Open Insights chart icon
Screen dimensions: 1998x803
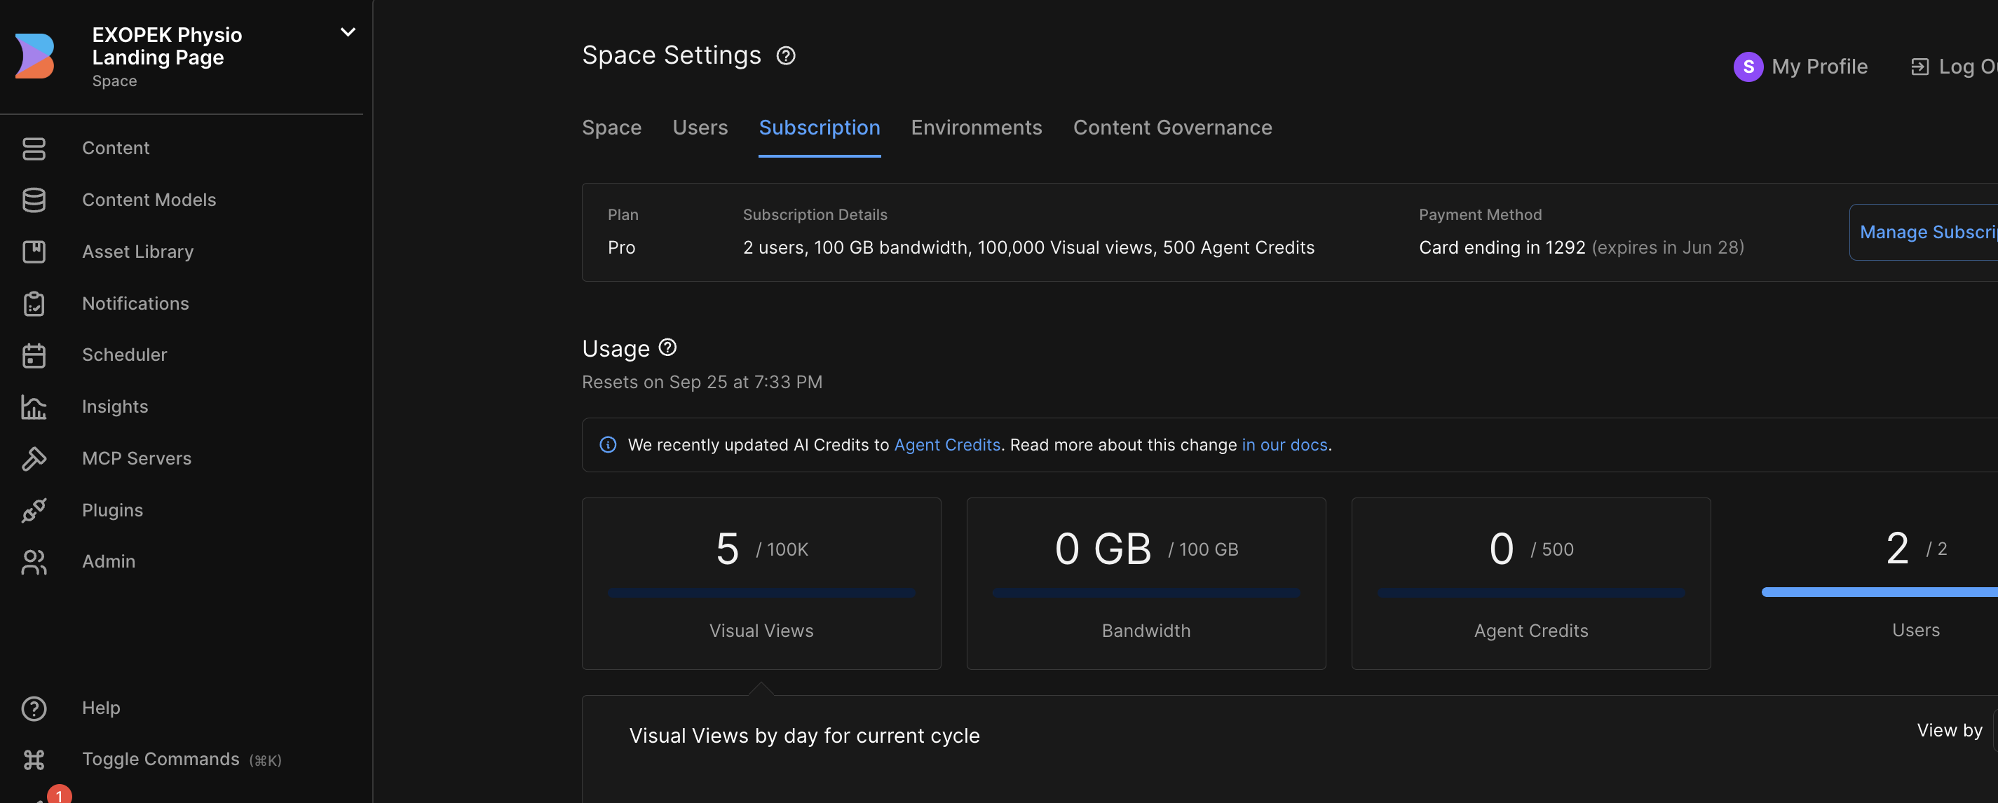(x=34, y=407)
